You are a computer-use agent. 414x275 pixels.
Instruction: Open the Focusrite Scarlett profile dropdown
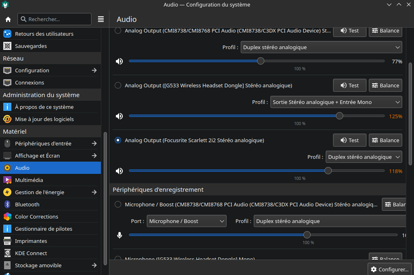(x=364, y=157)
